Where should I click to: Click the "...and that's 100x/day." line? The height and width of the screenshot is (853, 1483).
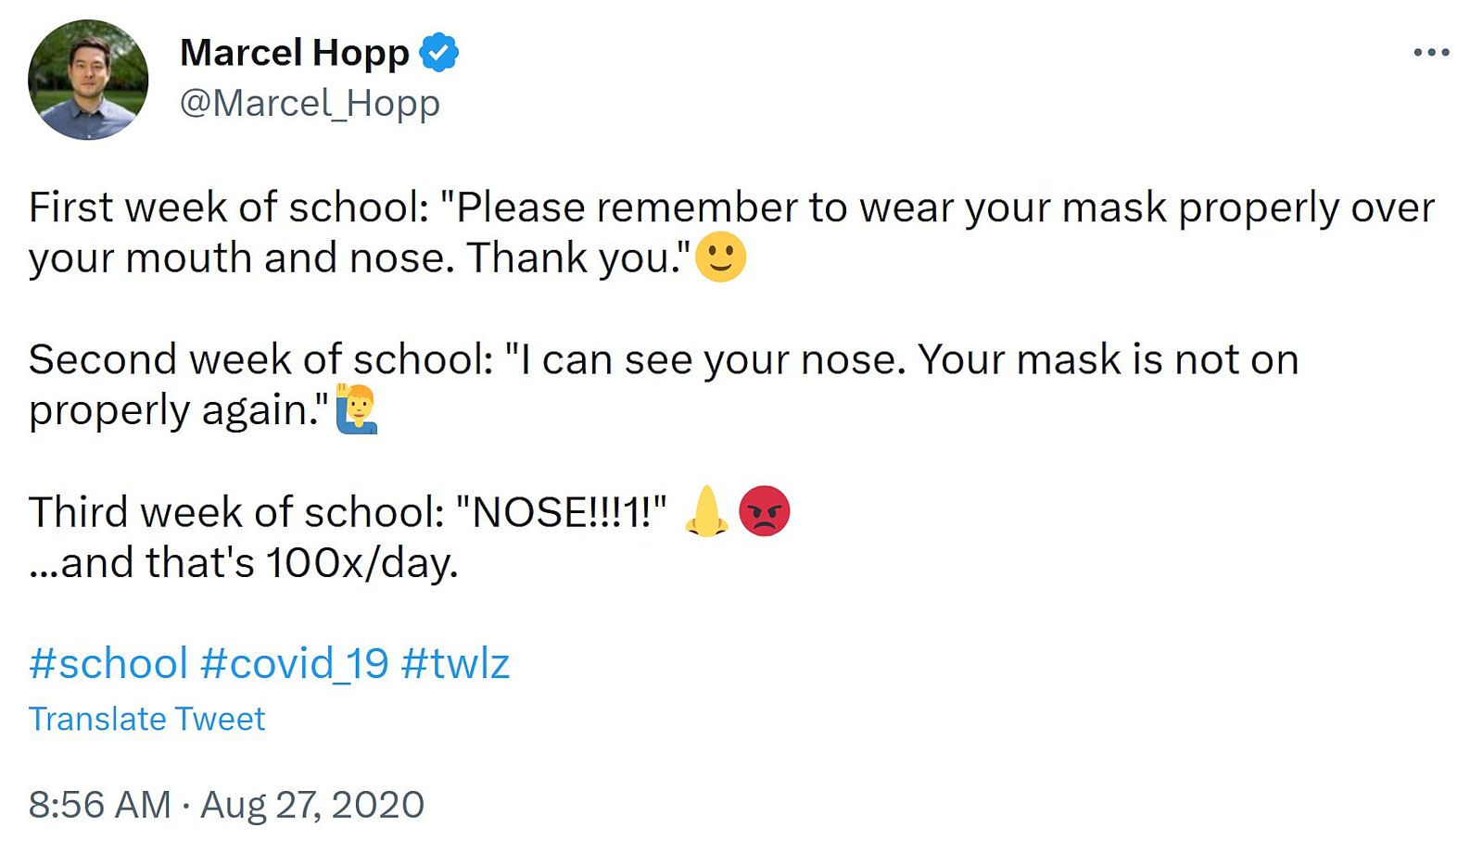pos(244,562)
